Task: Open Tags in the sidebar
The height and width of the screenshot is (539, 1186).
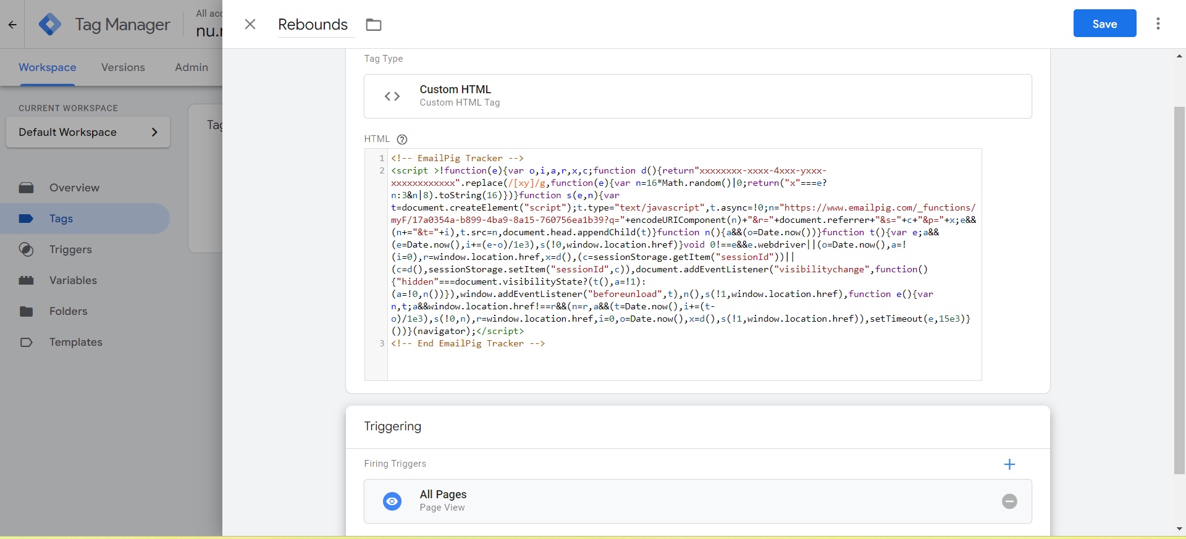Action: tap(85, 219)
